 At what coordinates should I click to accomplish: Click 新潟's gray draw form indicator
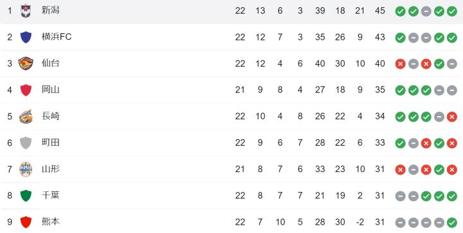[426, 12]
